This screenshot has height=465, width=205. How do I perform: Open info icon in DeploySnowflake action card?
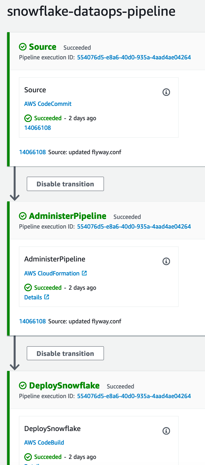(x=166, y=431)
